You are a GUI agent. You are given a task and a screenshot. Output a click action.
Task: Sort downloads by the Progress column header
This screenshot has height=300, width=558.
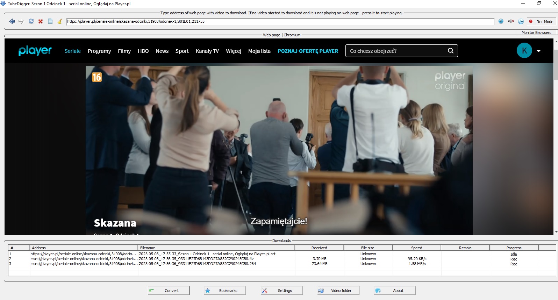[514, 248]
